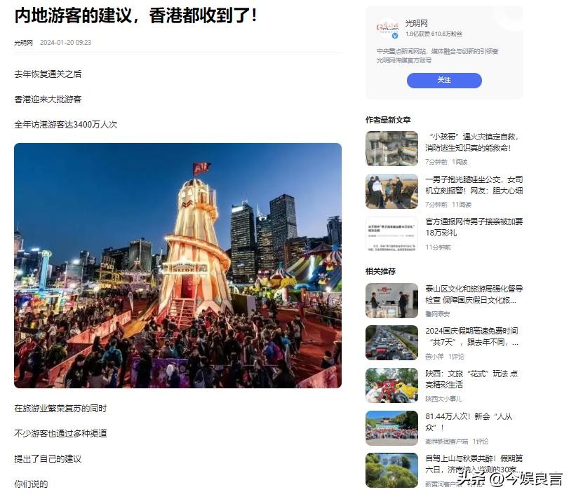The height and width of the screenshot is (499, 576).
Task: Click the 泰山区 inspection article thumbnail
Action: coord(391,301)
